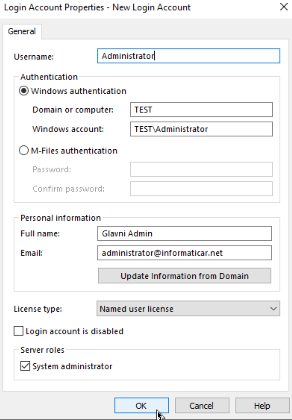The width and height of the screenshot is (292, 420).
Task: Cancel the new login account
Action: tap(202, 406)
